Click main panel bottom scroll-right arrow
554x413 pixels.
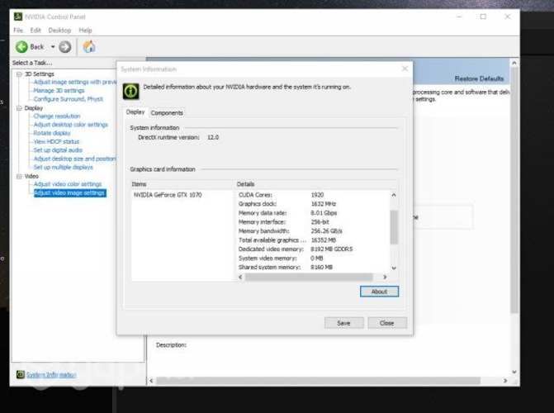pos(505,381)
